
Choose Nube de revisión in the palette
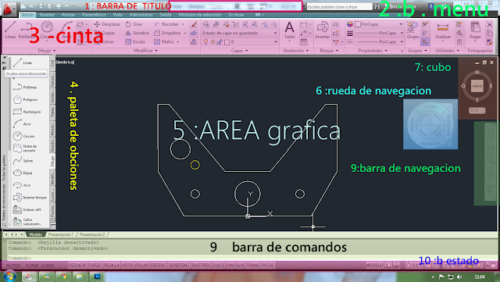pos(26,148)
